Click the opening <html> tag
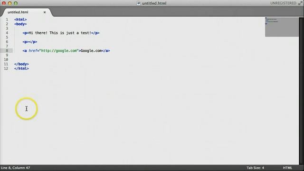 tap(20, 19)
